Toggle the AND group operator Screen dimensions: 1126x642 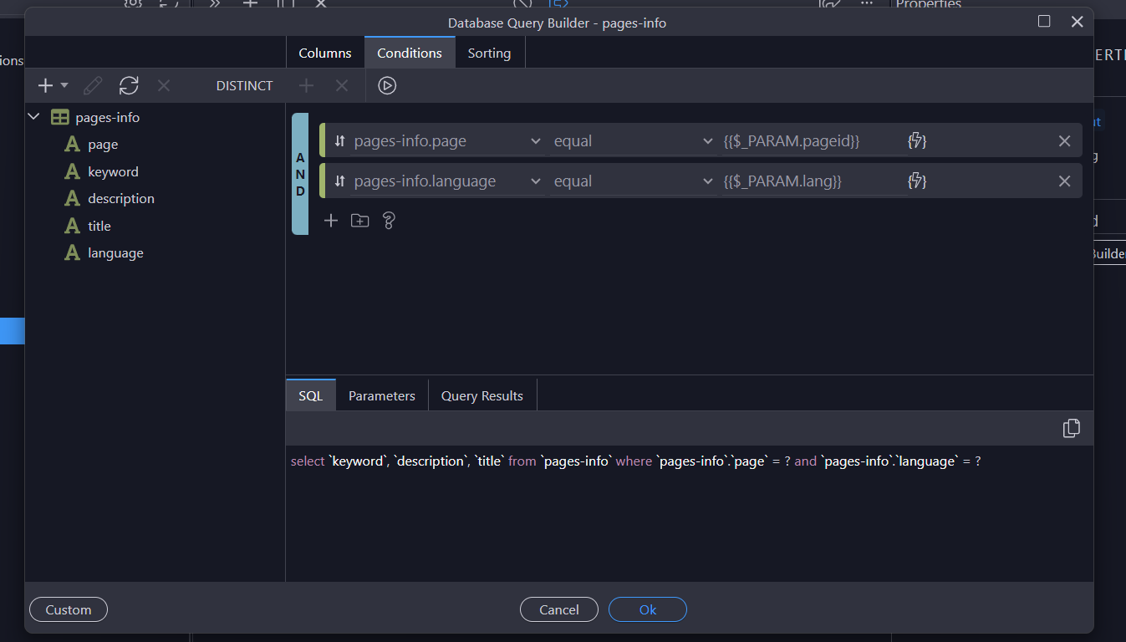click(x=300, y=174)
